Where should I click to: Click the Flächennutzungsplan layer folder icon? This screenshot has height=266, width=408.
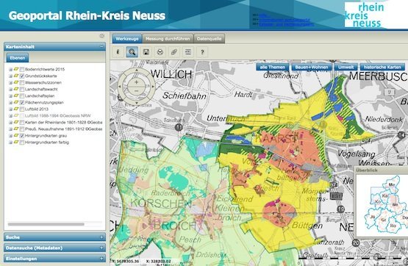[16, 102]
